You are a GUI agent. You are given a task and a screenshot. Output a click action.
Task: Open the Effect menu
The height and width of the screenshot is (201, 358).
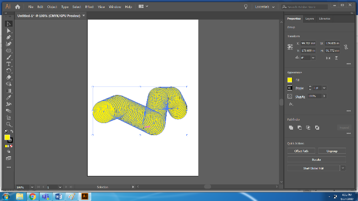point(90,7)
